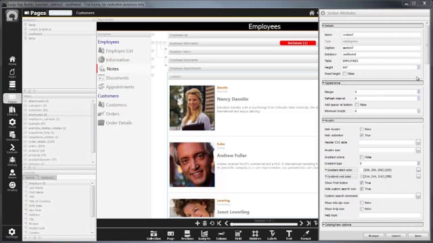Select the Pages sidebar icon
The width and height of the screenshot is (433, 243).
click(x=12, y=99)
